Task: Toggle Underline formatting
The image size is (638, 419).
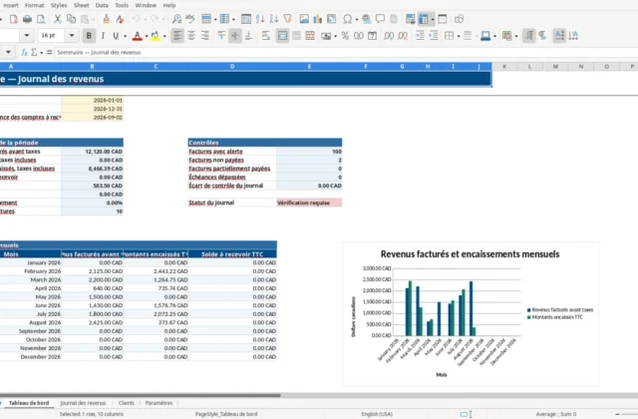Action: [116, 36]
